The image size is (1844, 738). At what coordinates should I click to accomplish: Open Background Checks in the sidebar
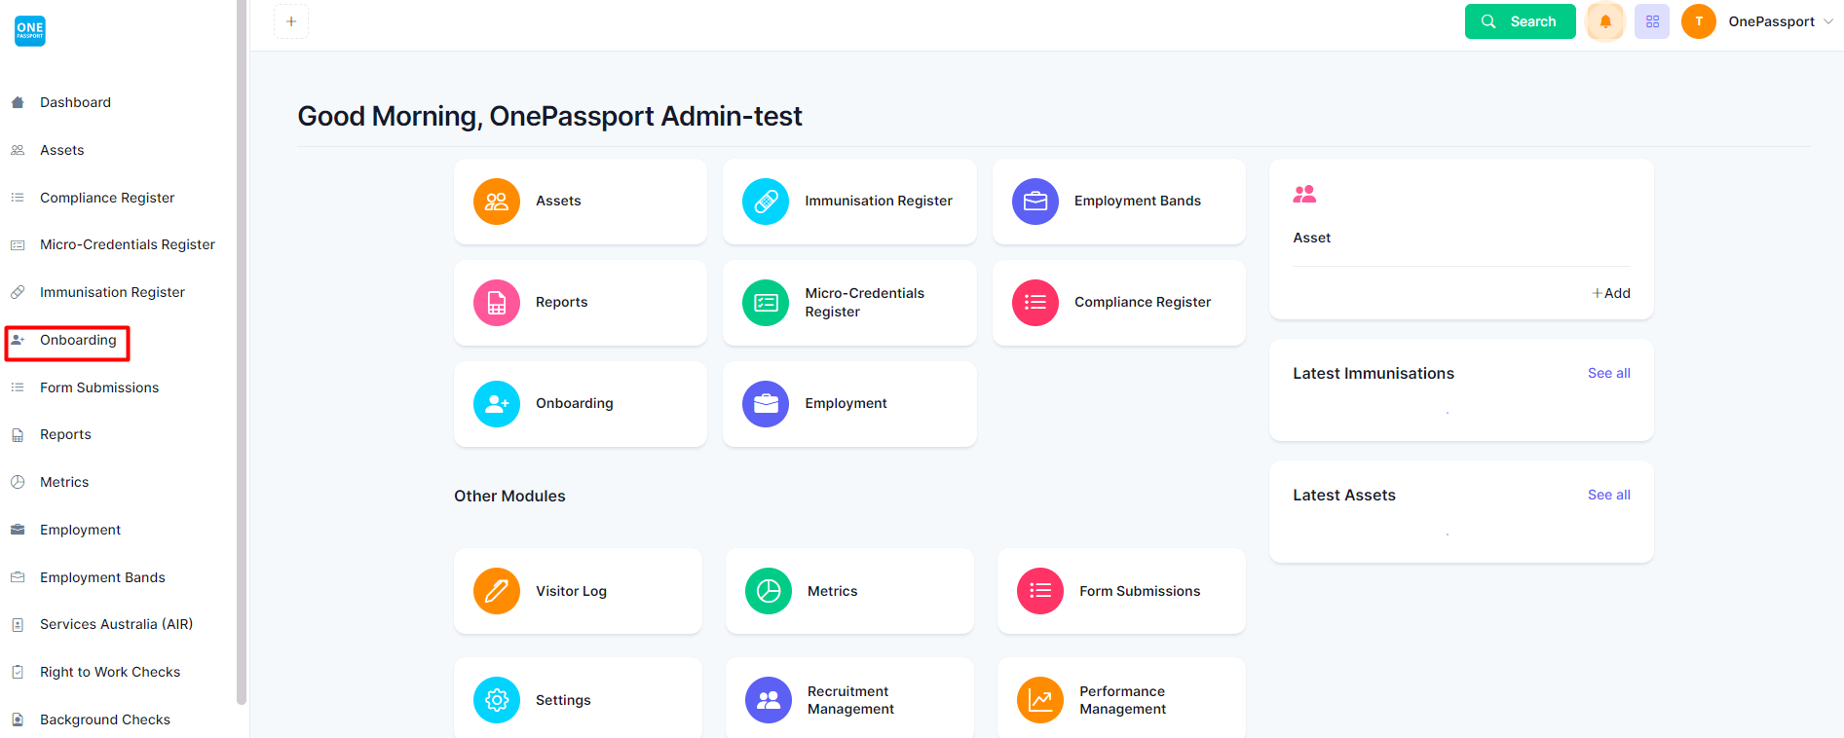(x=105, y=720)
